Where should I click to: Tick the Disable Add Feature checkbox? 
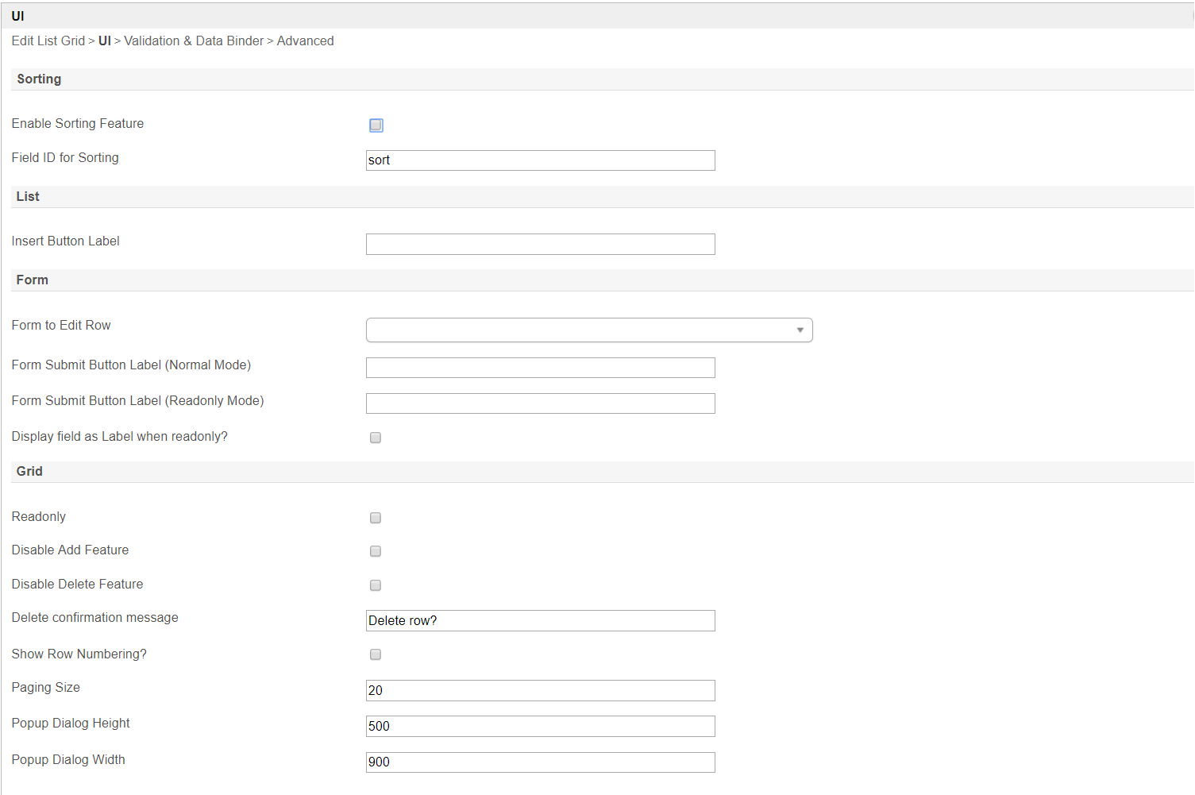pyautogui.click(x=376, y=551)
